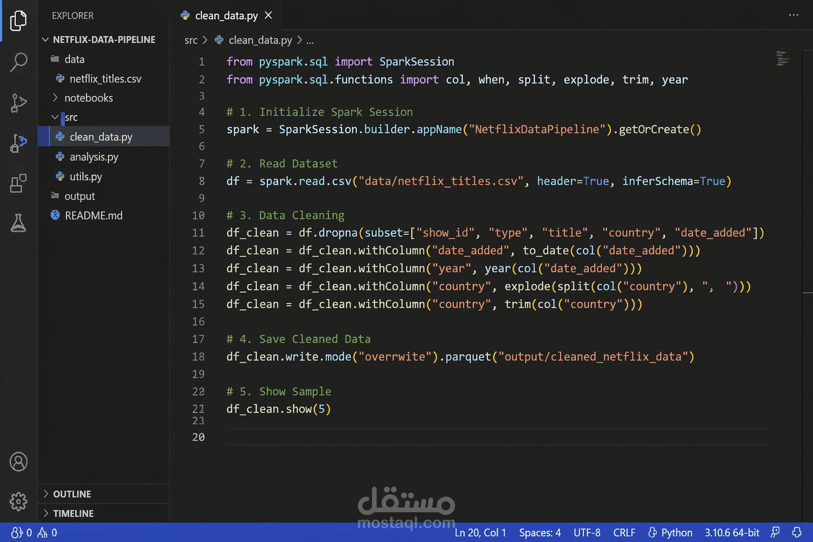Click the Python icon on clean_data.py tab
Viewport: 813px width, 542px height.
pos(185,15)
